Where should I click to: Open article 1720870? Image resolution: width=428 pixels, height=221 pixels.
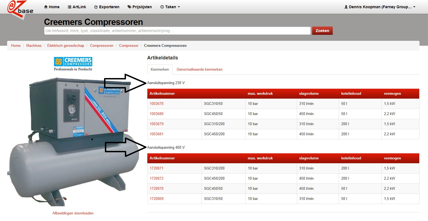click(x=157, y=188)
